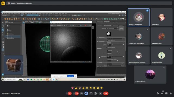Click the Stop sharing button
This screenshot has height=97, width=174.
click(x=70, y=76)
